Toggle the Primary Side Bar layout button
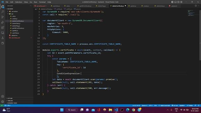The image size is (201, 113). pyautogui.click(x=172, y=2)
